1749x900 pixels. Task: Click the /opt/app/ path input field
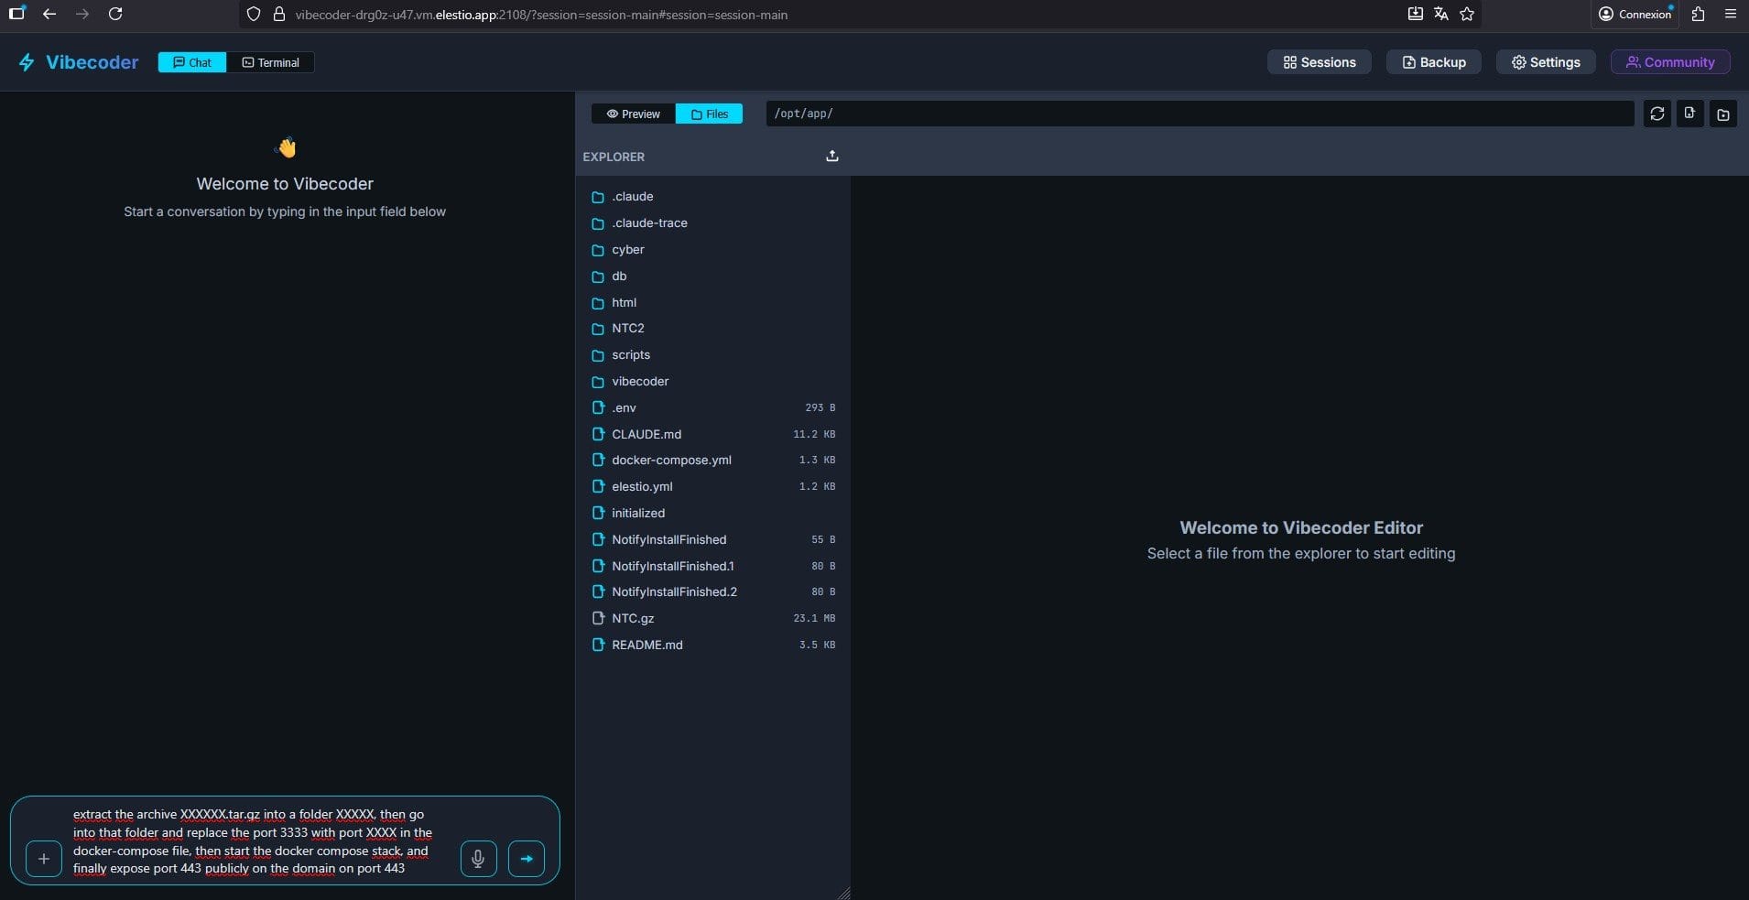[x=1200, y=114]
